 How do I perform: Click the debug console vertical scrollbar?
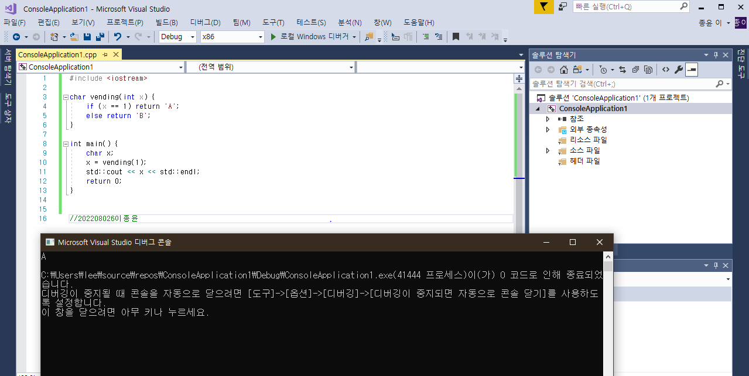point(608,313)
